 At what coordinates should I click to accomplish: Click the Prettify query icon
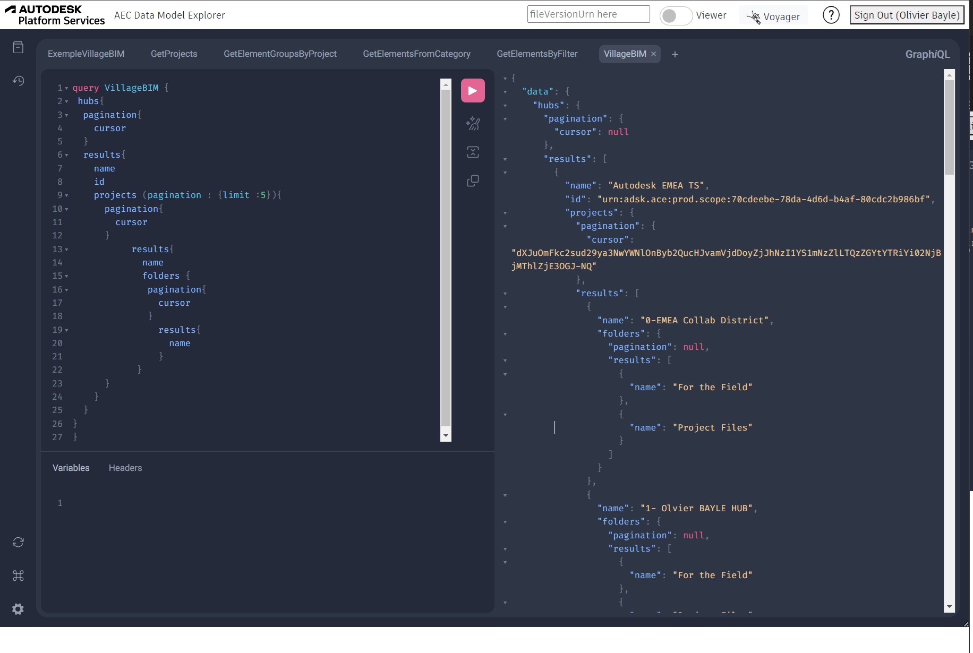click(x=473, y=124)
